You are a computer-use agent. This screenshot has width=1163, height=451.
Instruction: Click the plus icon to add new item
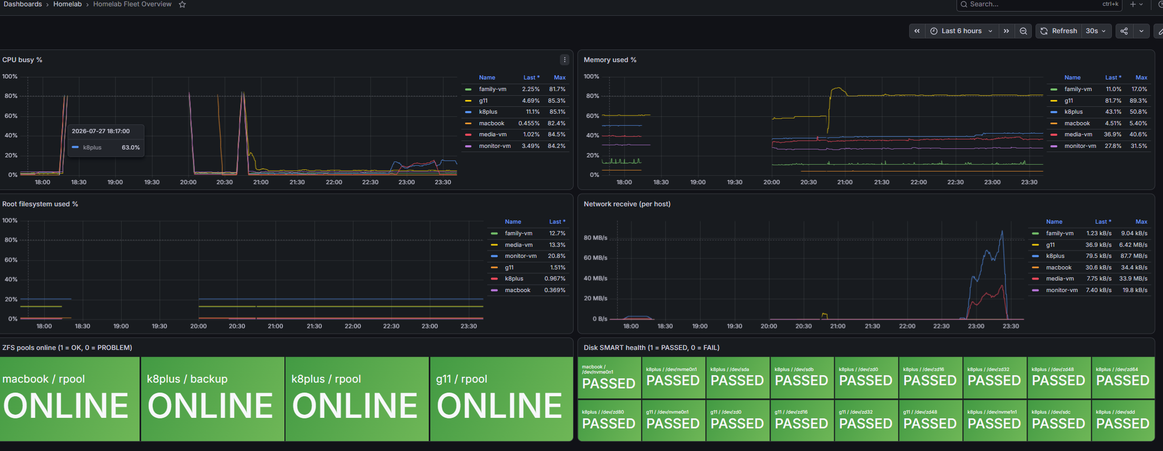[1133, 4]
